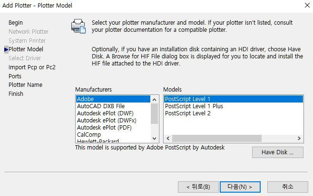This screenshot has width=313, height=196.
Task: Close the Add Plotter dialog
Action: pyautogui.click(x=307, y=5)
